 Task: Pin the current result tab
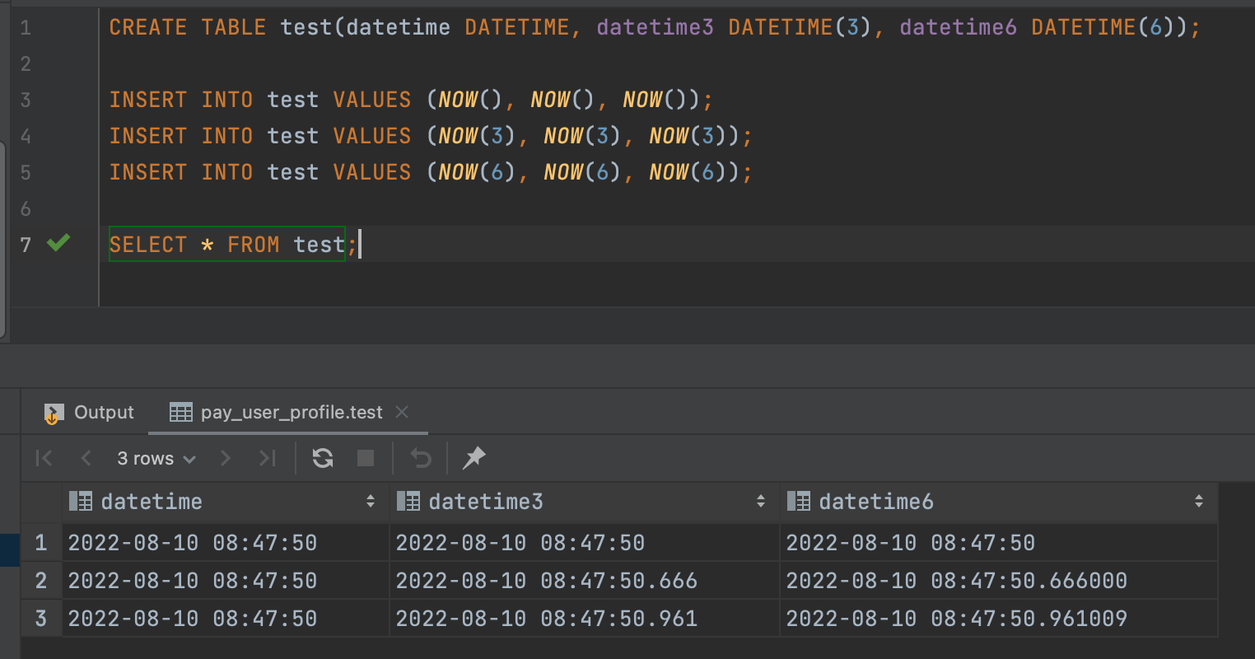tap(474, 458)
